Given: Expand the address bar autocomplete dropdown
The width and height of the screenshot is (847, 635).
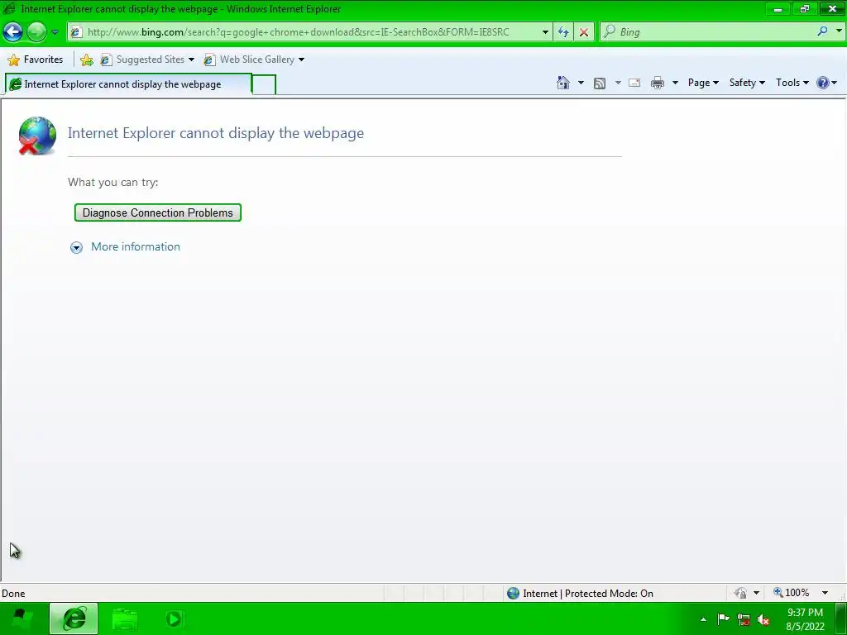Looking at the screenshot, I should point(546,32).
